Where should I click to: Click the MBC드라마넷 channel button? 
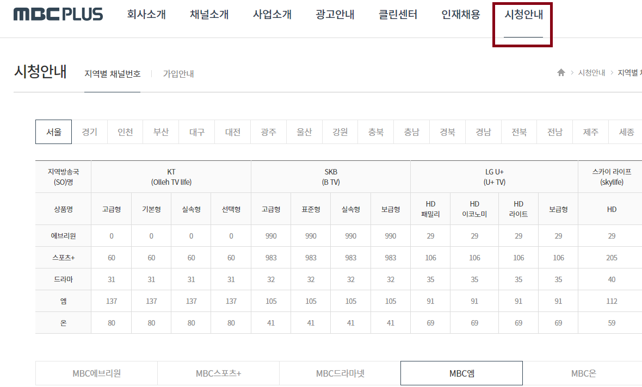340,373
